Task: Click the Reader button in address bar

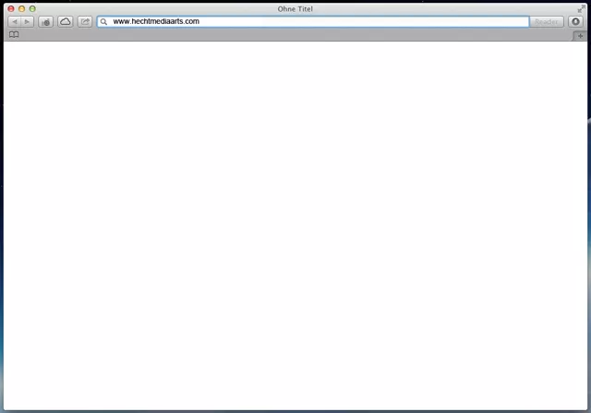Action: [547, 21]
